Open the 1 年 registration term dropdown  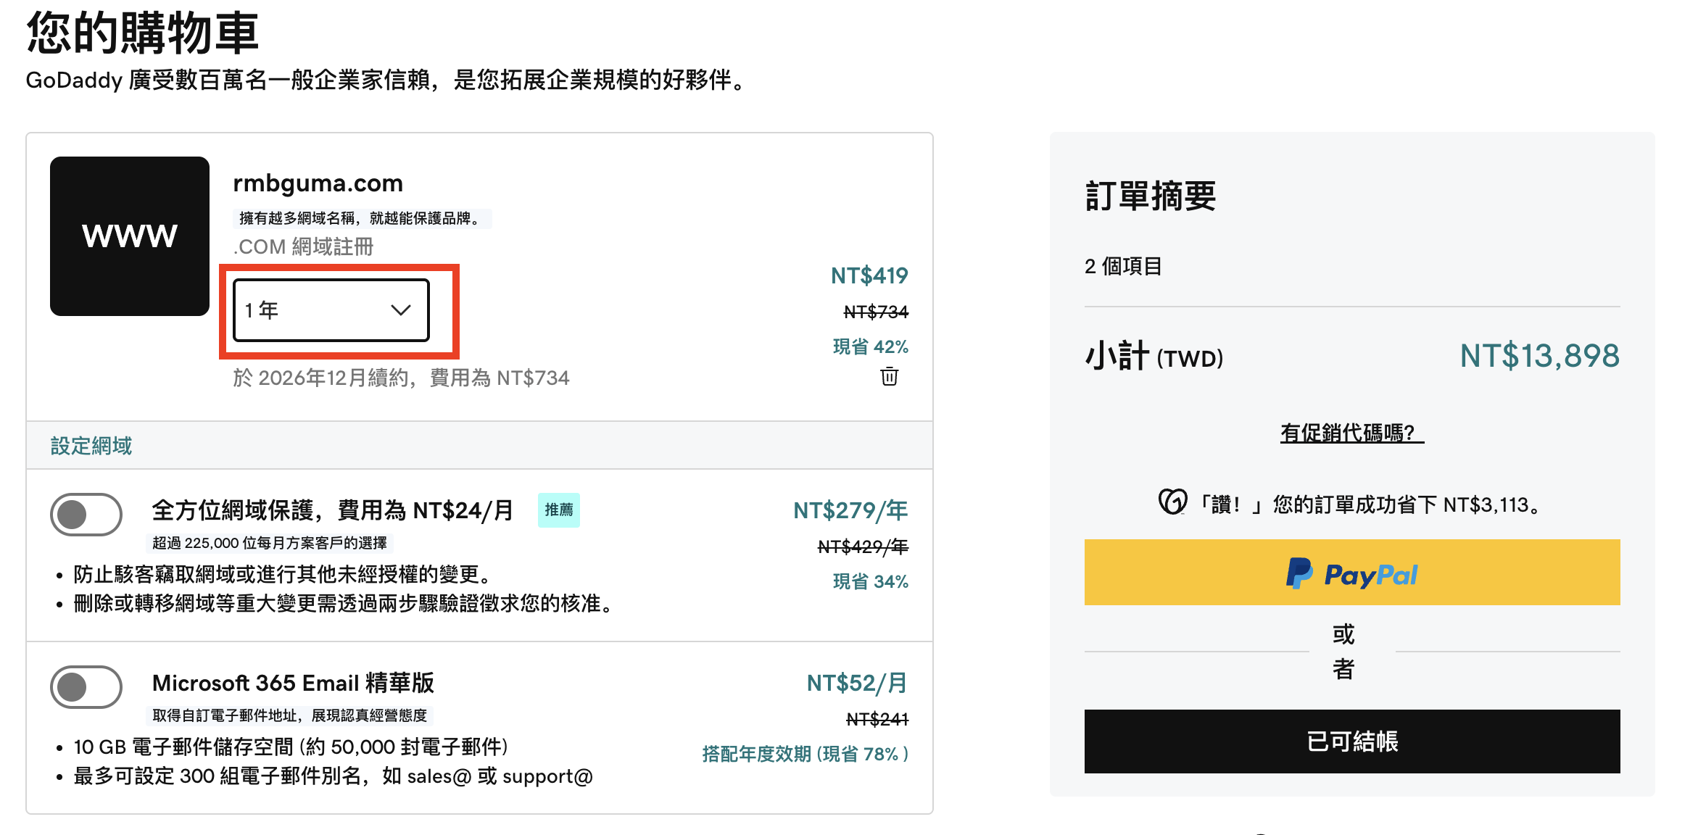point(331,310)
